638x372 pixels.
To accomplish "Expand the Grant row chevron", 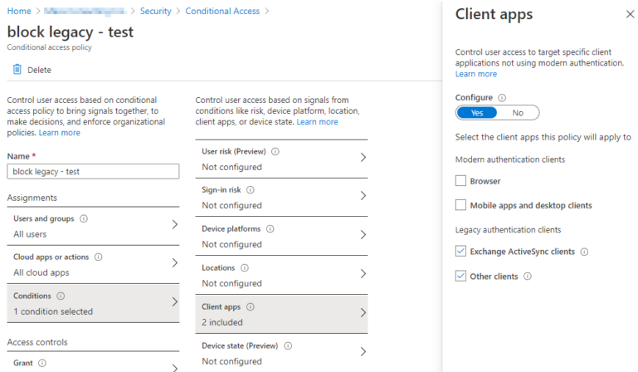I will point(175,368).
